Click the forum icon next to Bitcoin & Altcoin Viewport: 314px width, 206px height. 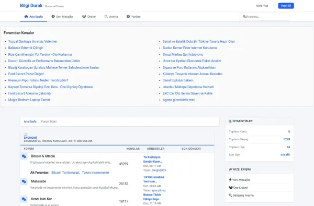click(24, 156)
